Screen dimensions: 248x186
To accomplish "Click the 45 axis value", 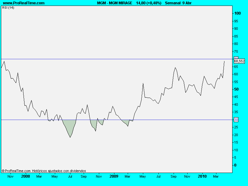I will point(236,97).
